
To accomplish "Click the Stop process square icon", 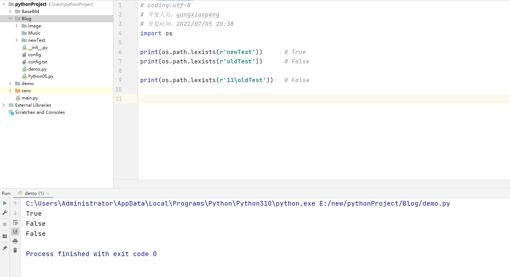I will (x=5, y=224).
